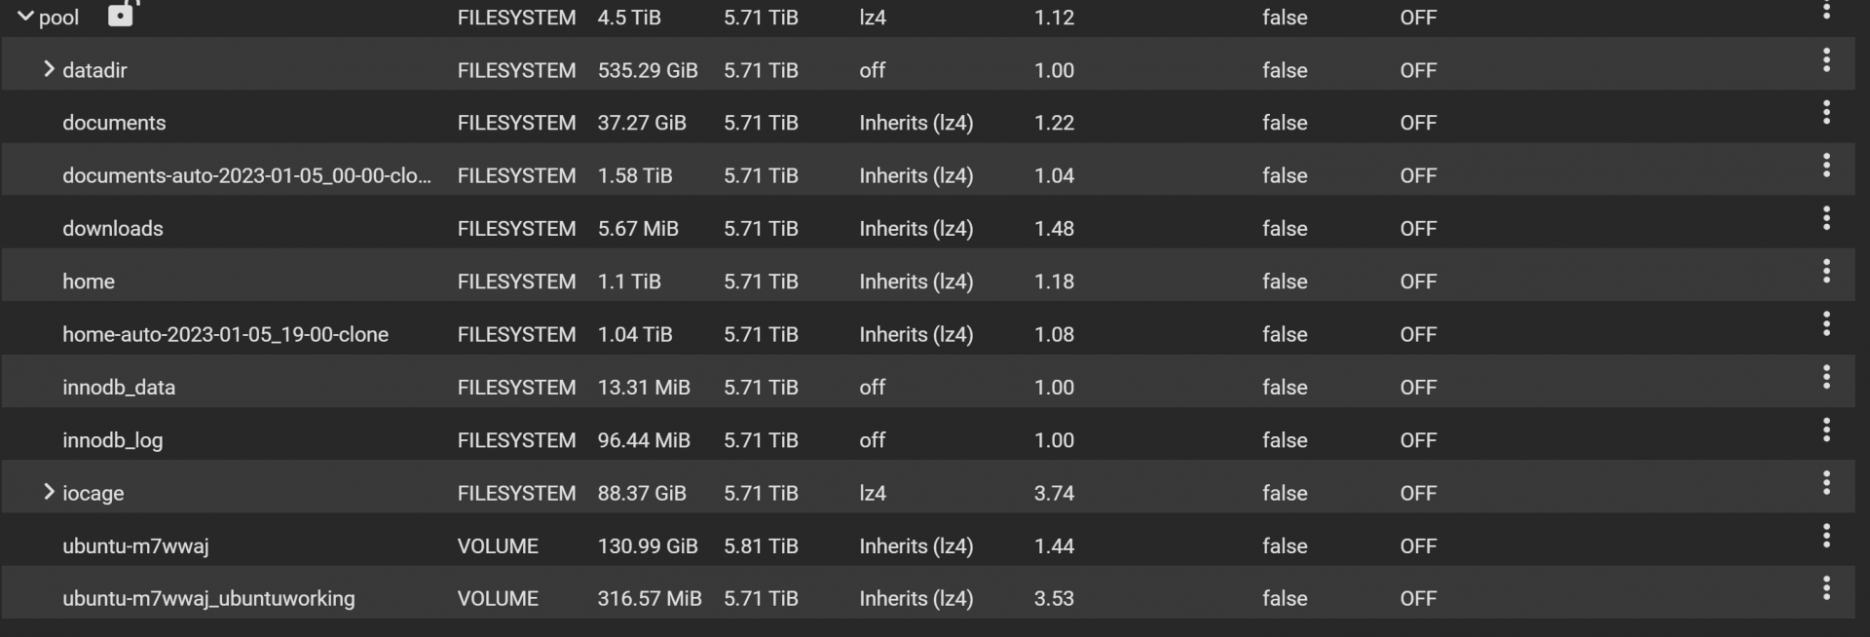Viewport: 1870px width, 637px height.
Task: Select the documents dataset row
Action: click(928, 123)
